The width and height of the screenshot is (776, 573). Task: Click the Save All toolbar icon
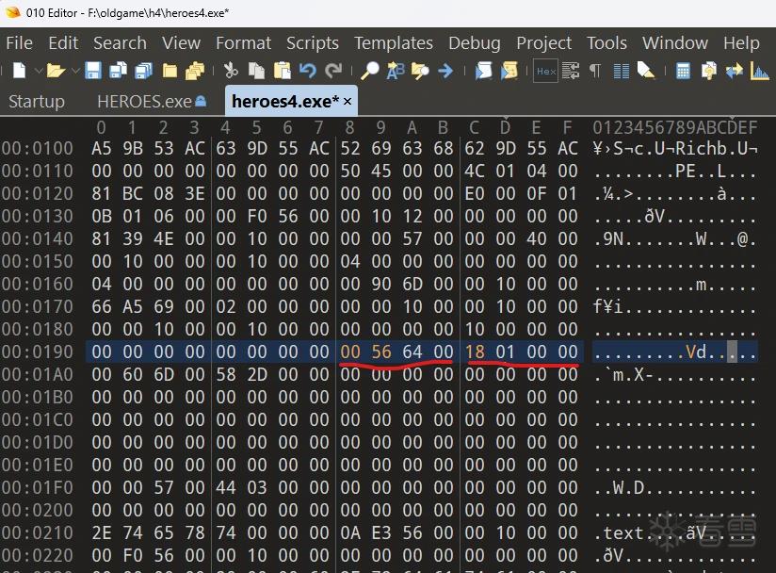point(144,71)
